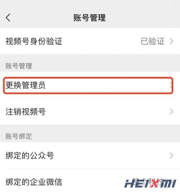This screenshot has height=193, width=180.
Task: Tap the blank middle of 绑定的公众号 row
Action: pos(111,155)
